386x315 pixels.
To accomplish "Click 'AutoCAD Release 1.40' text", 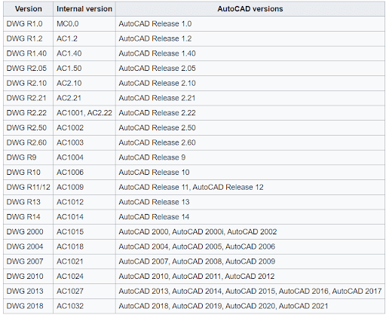I will click(x=157, y=54).
